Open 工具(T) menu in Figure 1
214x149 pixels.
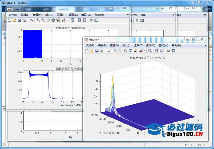point(61,15)
